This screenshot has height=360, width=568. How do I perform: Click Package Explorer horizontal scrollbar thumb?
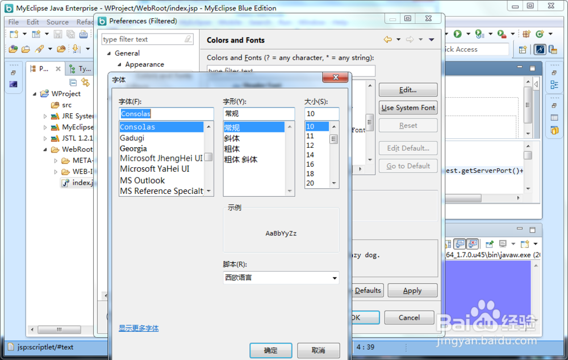tap(59, 329)
